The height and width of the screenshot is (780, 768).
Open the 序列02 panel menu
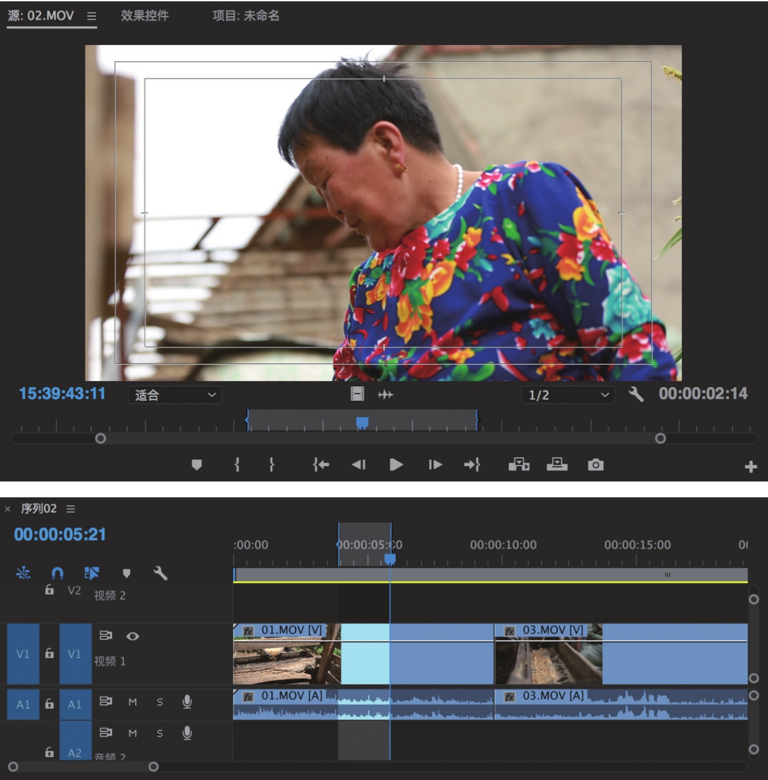(71, 509)
